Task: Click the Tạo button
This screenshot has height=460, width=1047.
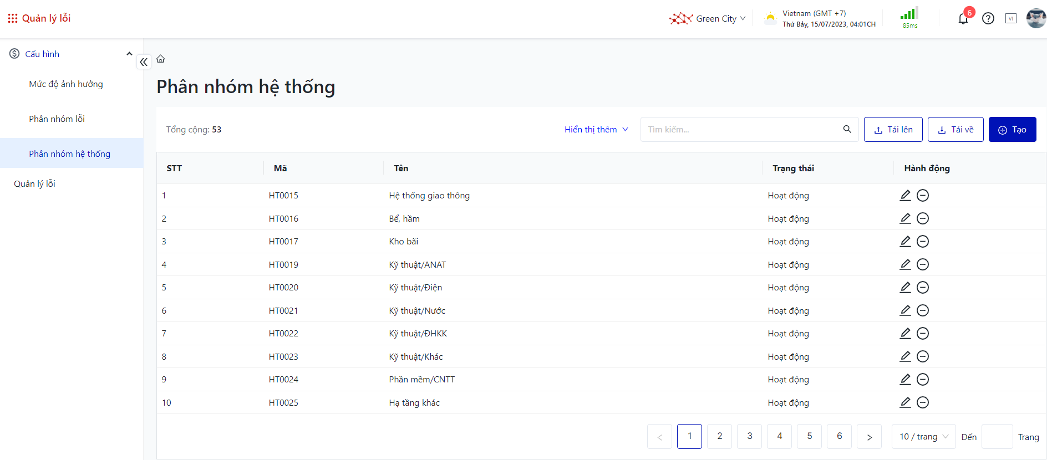Action: pyautogui.click(x=1012, y=129)
